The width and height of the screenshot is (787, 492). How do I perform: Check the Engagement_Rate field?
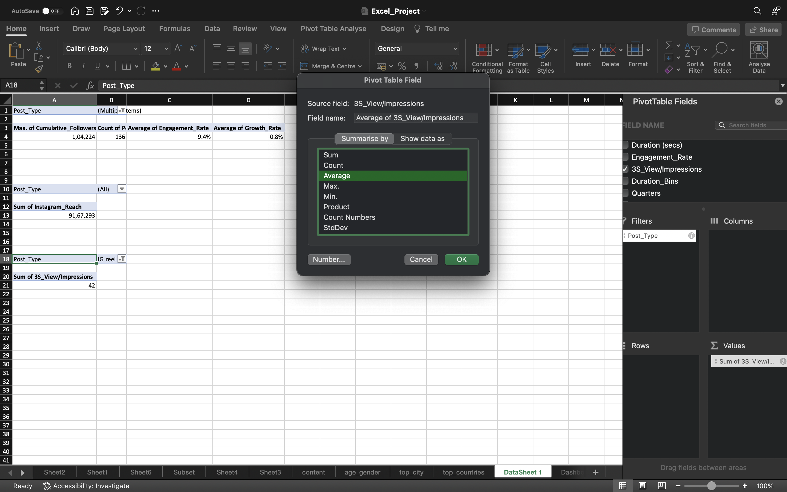point(626,157)
